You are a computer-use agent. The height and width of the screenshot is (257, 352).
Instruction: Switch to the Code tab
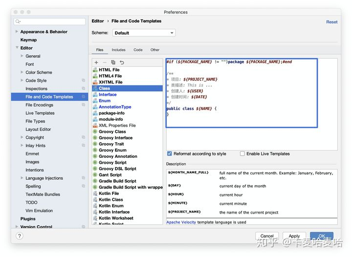pyautogui.click(x=138, y=50)
